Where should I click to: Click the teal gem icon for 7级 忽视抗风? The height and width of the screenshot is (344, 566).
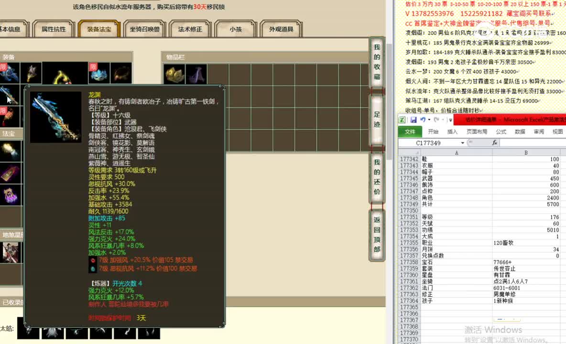[93, 269]
